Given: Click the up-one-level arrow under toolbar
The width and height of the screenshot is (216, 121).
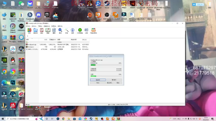Looking at the screenshot, I should tap(28, 36).
